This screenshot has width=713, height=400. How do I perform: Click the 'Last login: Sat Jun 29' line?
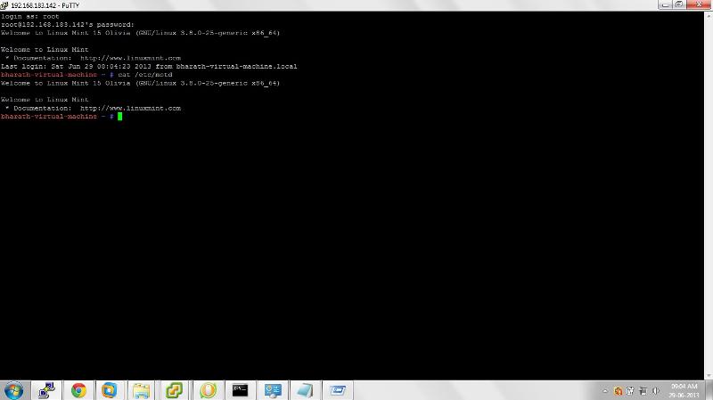pos(149,66)
